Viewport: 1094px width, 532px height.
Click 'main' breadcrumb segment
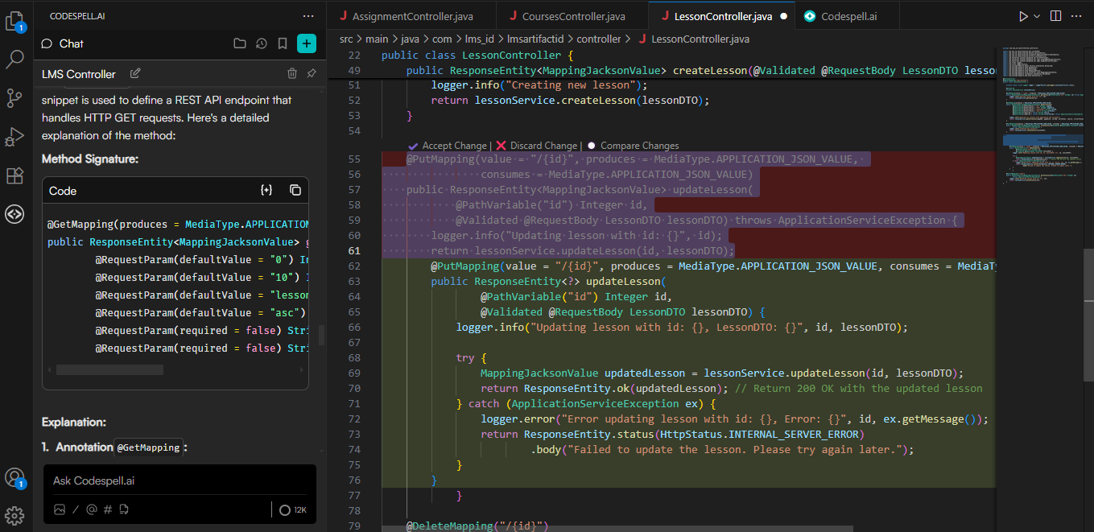(x=377, y=39)
